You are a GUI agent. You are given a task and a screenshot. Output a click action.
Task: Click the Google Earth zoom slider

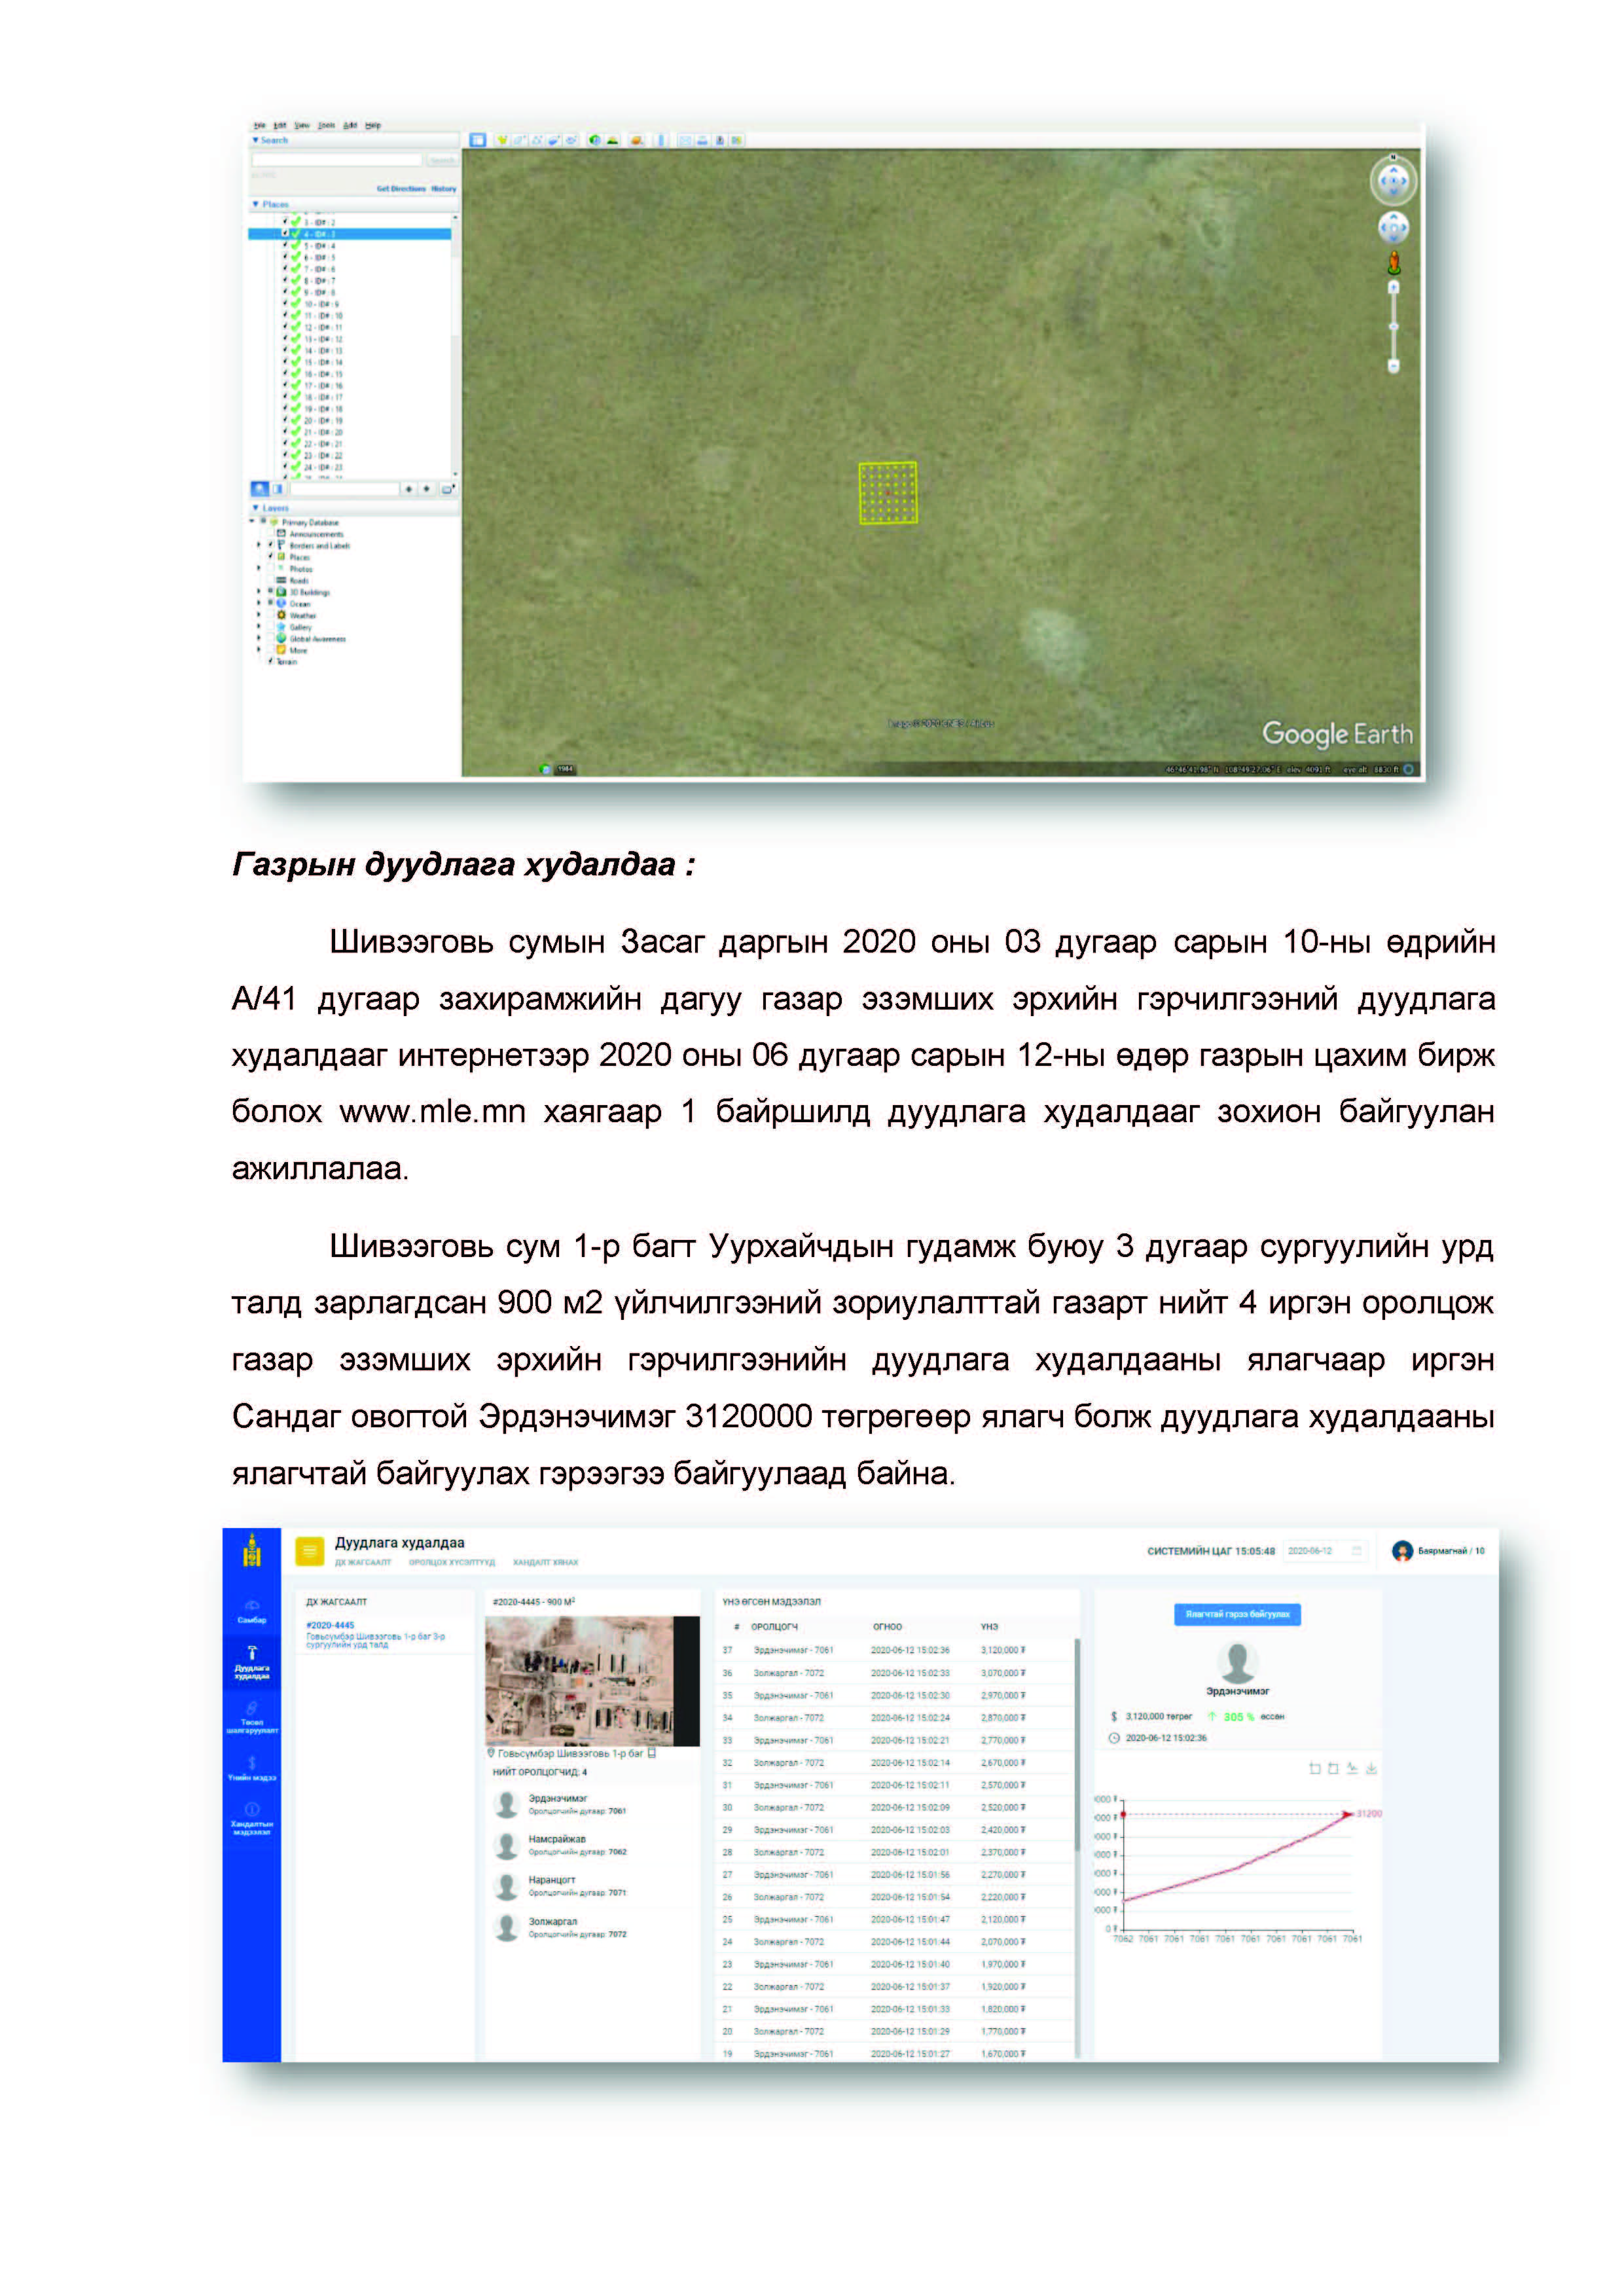coord(1393,327)
